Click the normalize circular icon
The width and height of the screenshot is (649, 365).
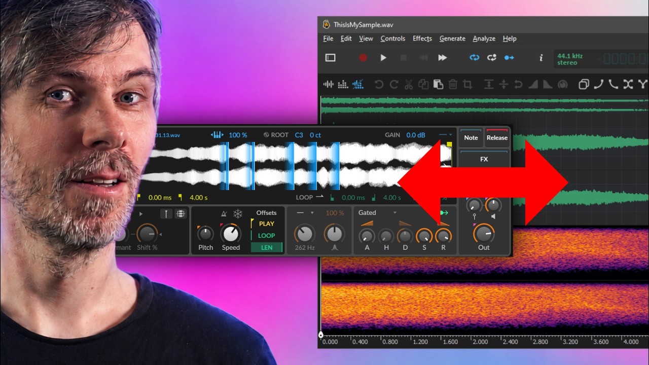tap(562, 84)
